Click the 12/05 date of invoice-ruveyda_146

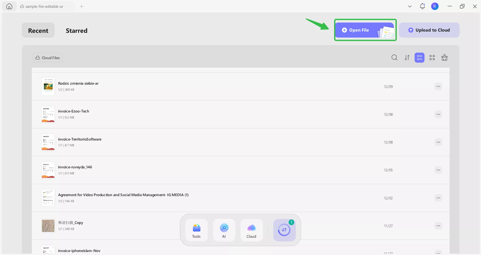click(388, 170)
